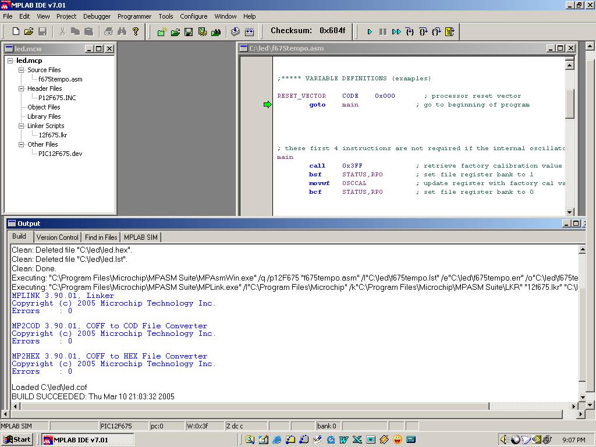The image size is (596, 447).
Task: Collapse the Source Files tree node
Action: (22, 70)
